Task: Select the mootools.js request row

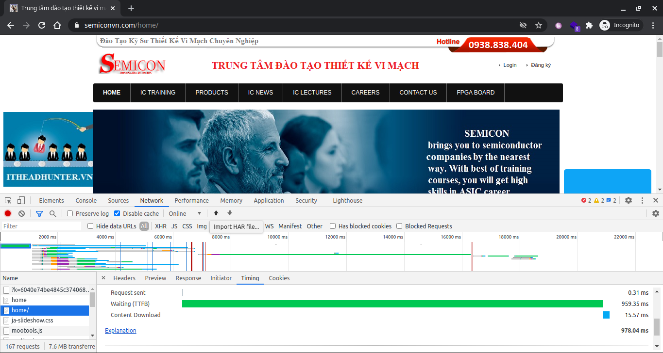Action: click(x=45, y=330)
